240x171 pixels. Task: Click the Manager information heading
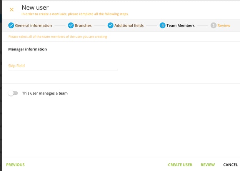(x=27, y=49)
